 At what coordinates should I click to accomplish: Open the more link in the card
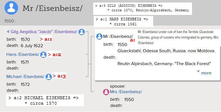[x=206, y=73]
